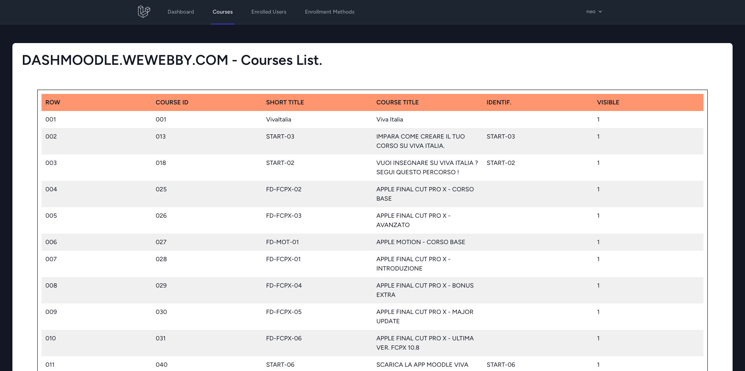Click course ID 026 cell
This screenshot has width=745, height=371.
[x=161, y=216]
